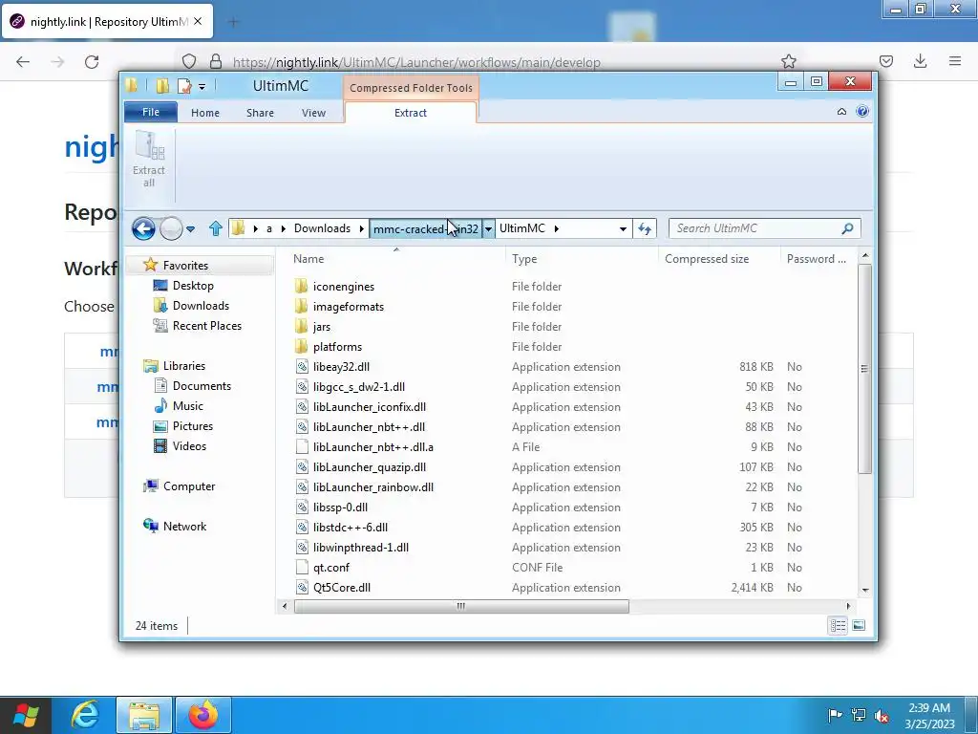
Task: Click file list scroll down arrow
Action: pyautogui.click(x=864, y=590)
